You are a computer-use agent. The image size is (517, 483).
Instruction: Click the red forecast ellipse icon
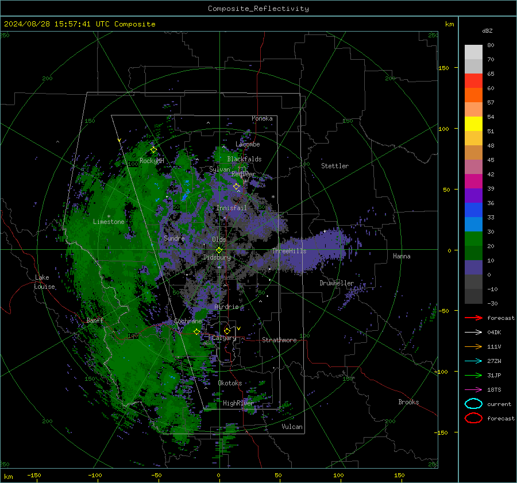coord(473,418)
